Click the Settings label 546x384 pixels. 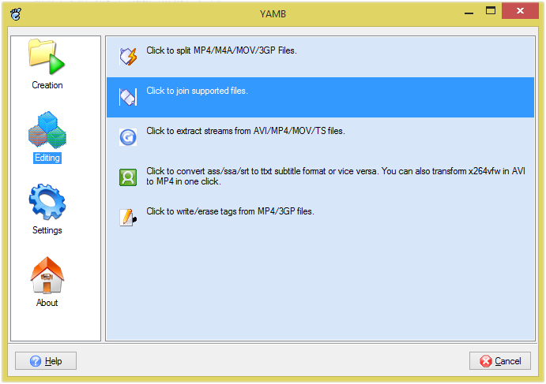[47, 230]
